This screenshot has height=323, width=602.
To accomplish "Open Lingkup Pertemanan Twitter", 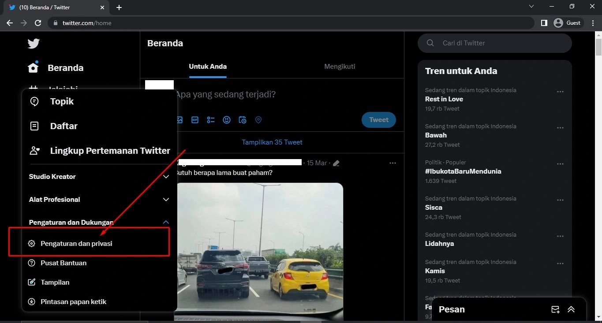I will (100, 151).
